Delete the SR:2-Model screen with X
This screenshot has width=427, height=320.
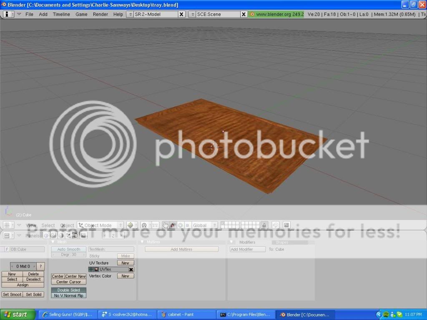tap(181, 14)
